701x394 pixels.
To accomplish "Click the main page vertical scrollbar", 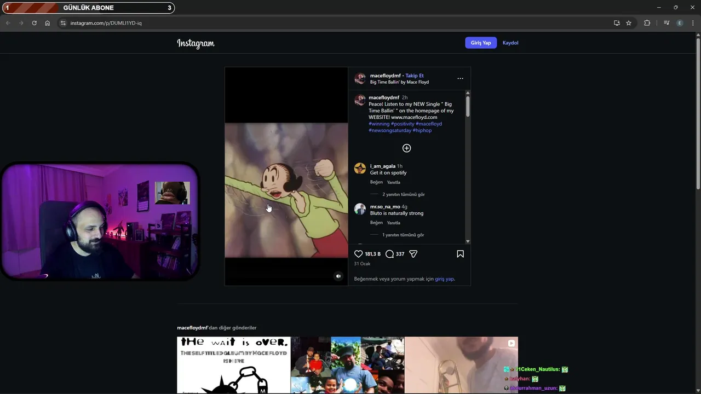I will coord(698,113).
